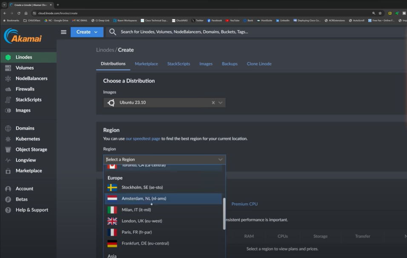Open the speedtest page link
Viewport: 407px width, 258px height.
[142, 138]
